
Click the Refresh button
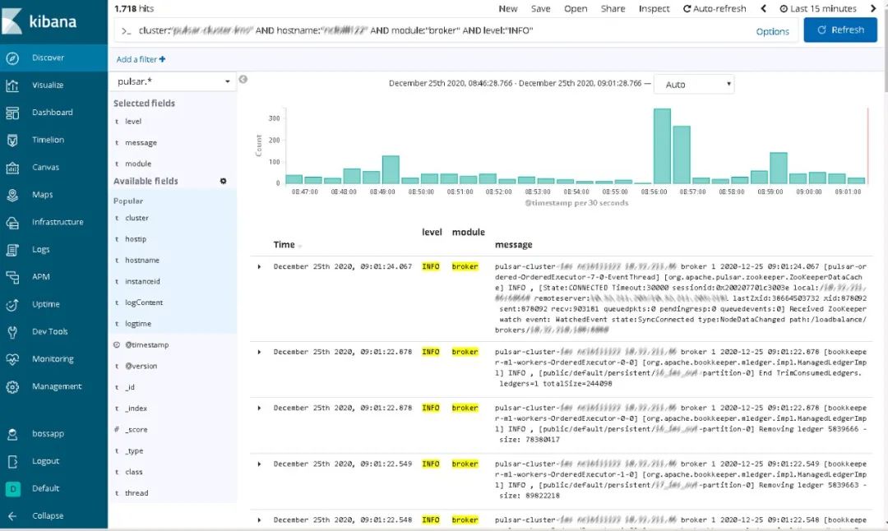pyautogui.click(x=840, y=30)
